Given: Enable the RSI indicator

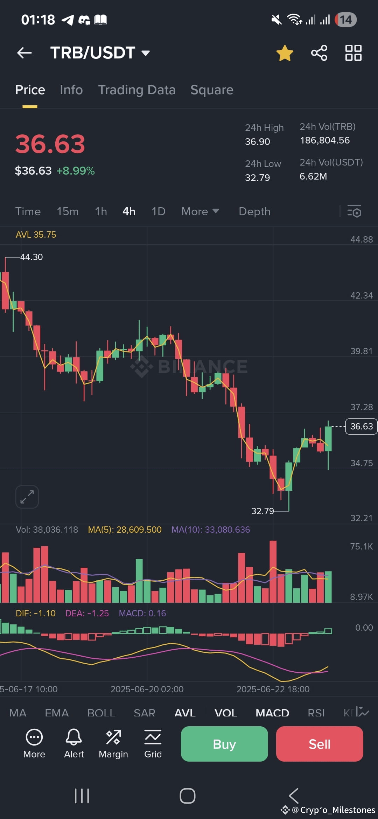Looking at the screenshot, I should point(316,713).
